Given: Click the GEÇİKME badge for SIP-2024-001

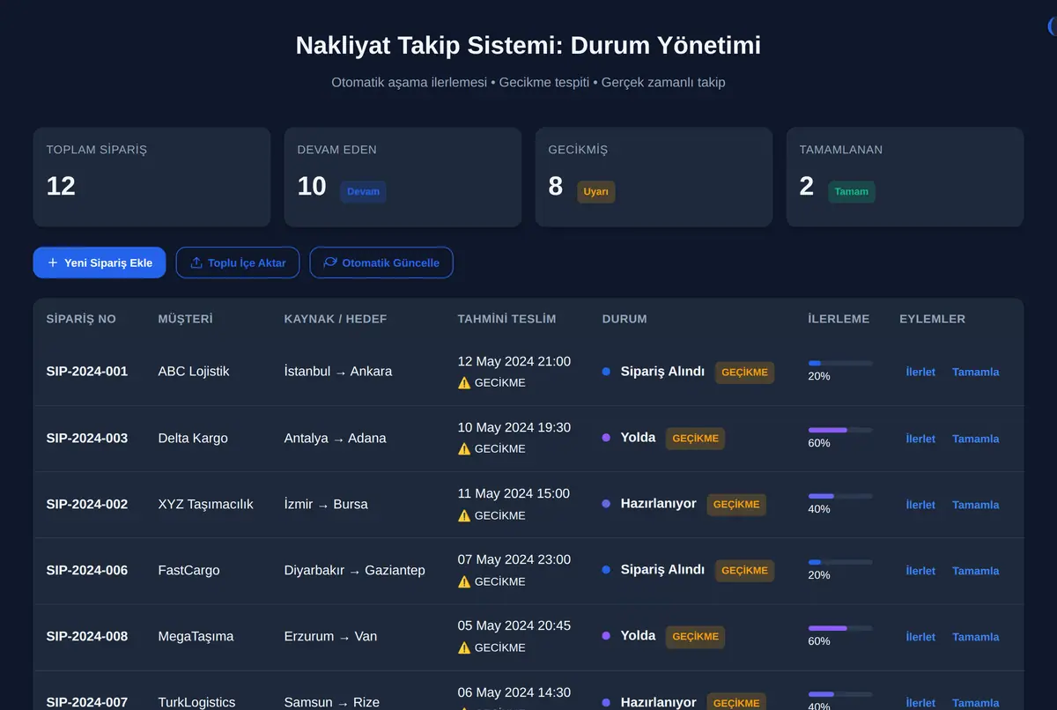Looking at the screenshot, I should tap(744, 373).
